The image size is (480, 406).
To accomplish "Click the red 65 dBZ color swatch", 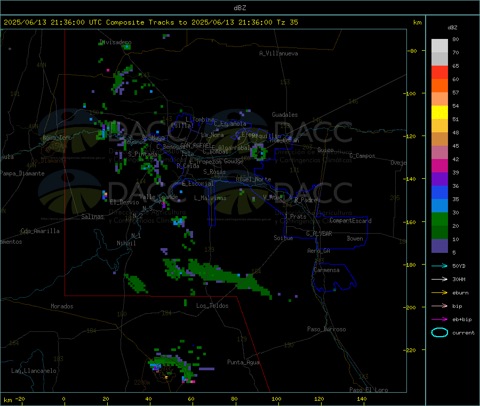I will click(x=439, y=72).
